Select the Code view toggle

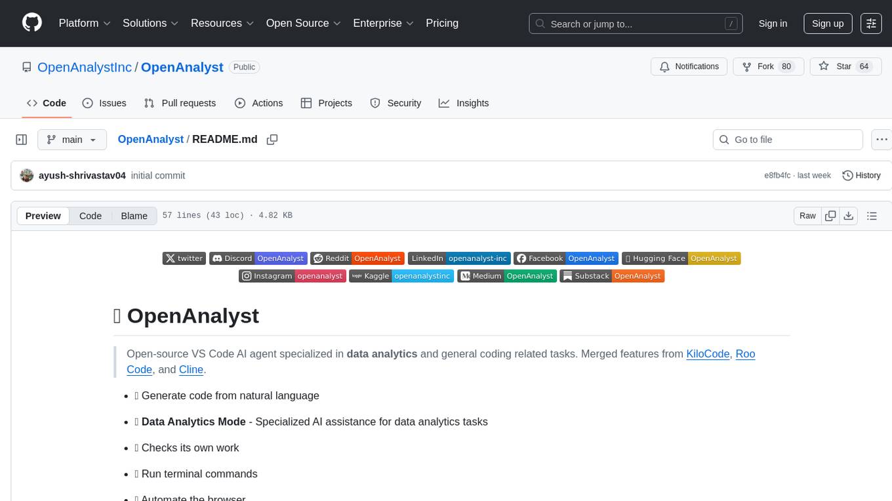(91, 216)
